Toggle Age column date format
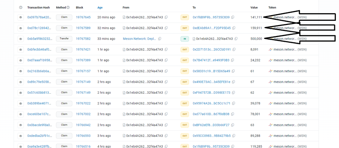 click(x=100, y=8)
